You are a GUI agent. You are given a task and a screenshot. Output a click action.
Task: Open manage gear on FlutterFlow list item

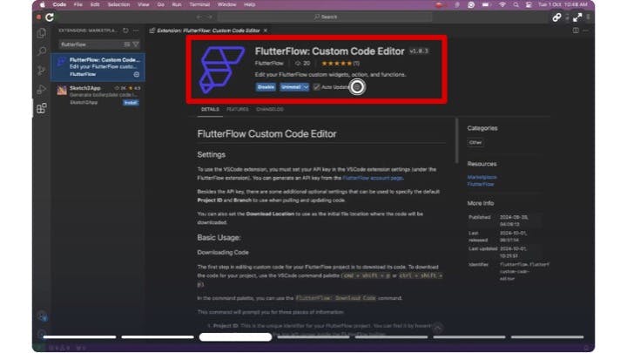(137, 74)
